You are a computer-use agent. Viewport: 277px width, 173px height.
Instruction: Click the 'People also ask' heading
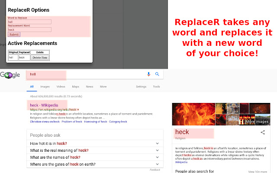coord(45,135)
